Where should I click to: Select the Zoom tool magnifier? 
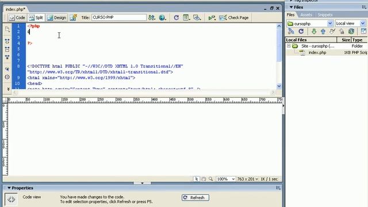click(x=211, y=179)
